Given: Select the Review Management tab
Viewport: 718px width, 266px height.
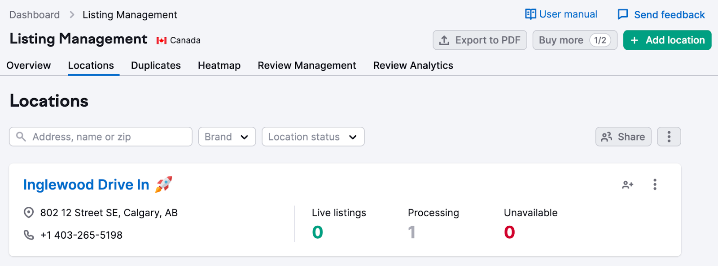Looking at the screenshot, I should point(306,65).
